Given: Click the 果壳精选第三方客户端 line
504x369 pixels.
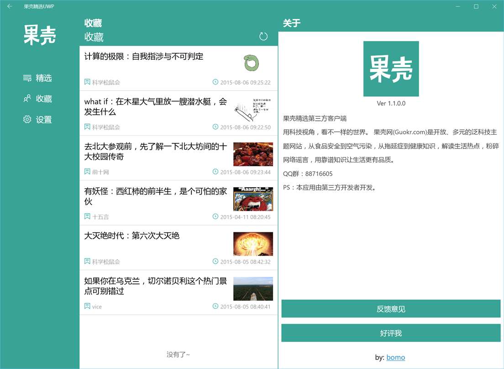Looking at the screenshot, I should click(x=315, y=118).
